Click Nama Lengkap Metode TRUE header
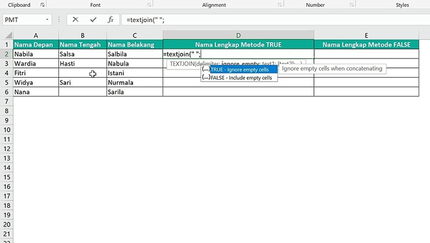The image size is (430, 243). coord(238,45)
